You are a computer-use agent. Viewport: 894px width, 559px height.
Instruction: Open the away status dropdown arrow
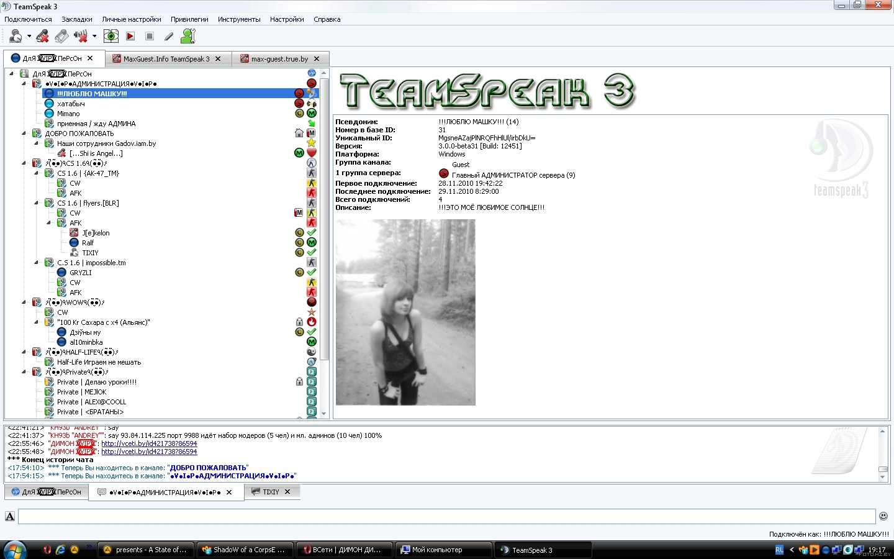pos(29,37)
